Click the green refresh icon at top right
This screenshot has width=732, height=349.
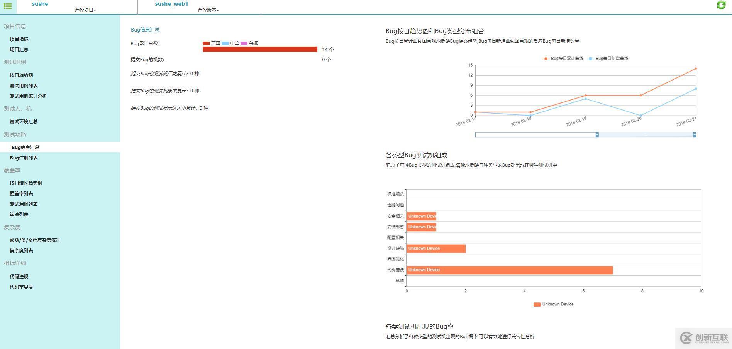click(721, 5)
